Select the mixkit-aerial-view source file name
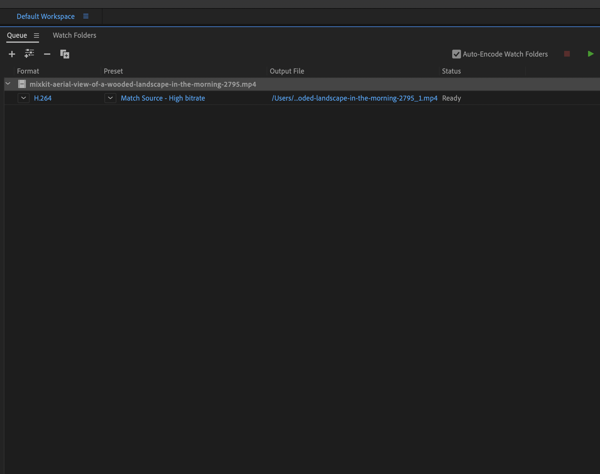The width and height of the screenshot is (600, 474). click(143, 84)
